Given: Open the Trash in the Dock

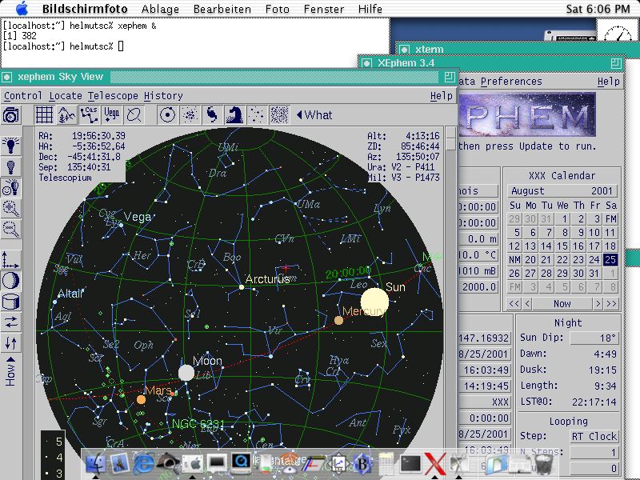Looking at the screenshot, I should coord(544,464).
